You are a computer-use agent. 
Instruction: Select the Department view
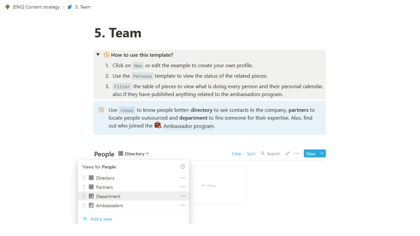point(108,196)
